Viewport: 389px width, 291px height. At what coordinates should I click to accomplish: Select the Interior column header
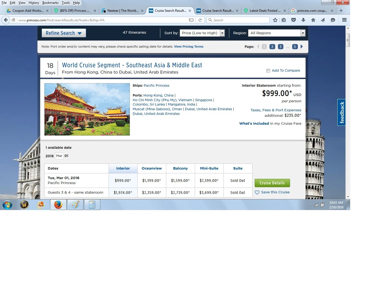click(x=123, y=168)
